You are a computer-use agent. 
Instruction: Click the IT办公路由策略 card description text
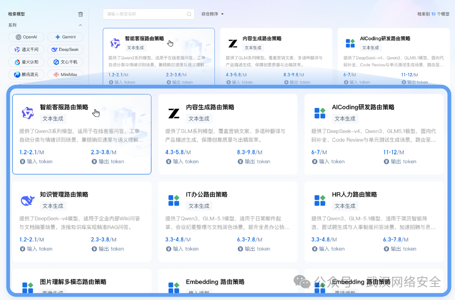(227, 223)
